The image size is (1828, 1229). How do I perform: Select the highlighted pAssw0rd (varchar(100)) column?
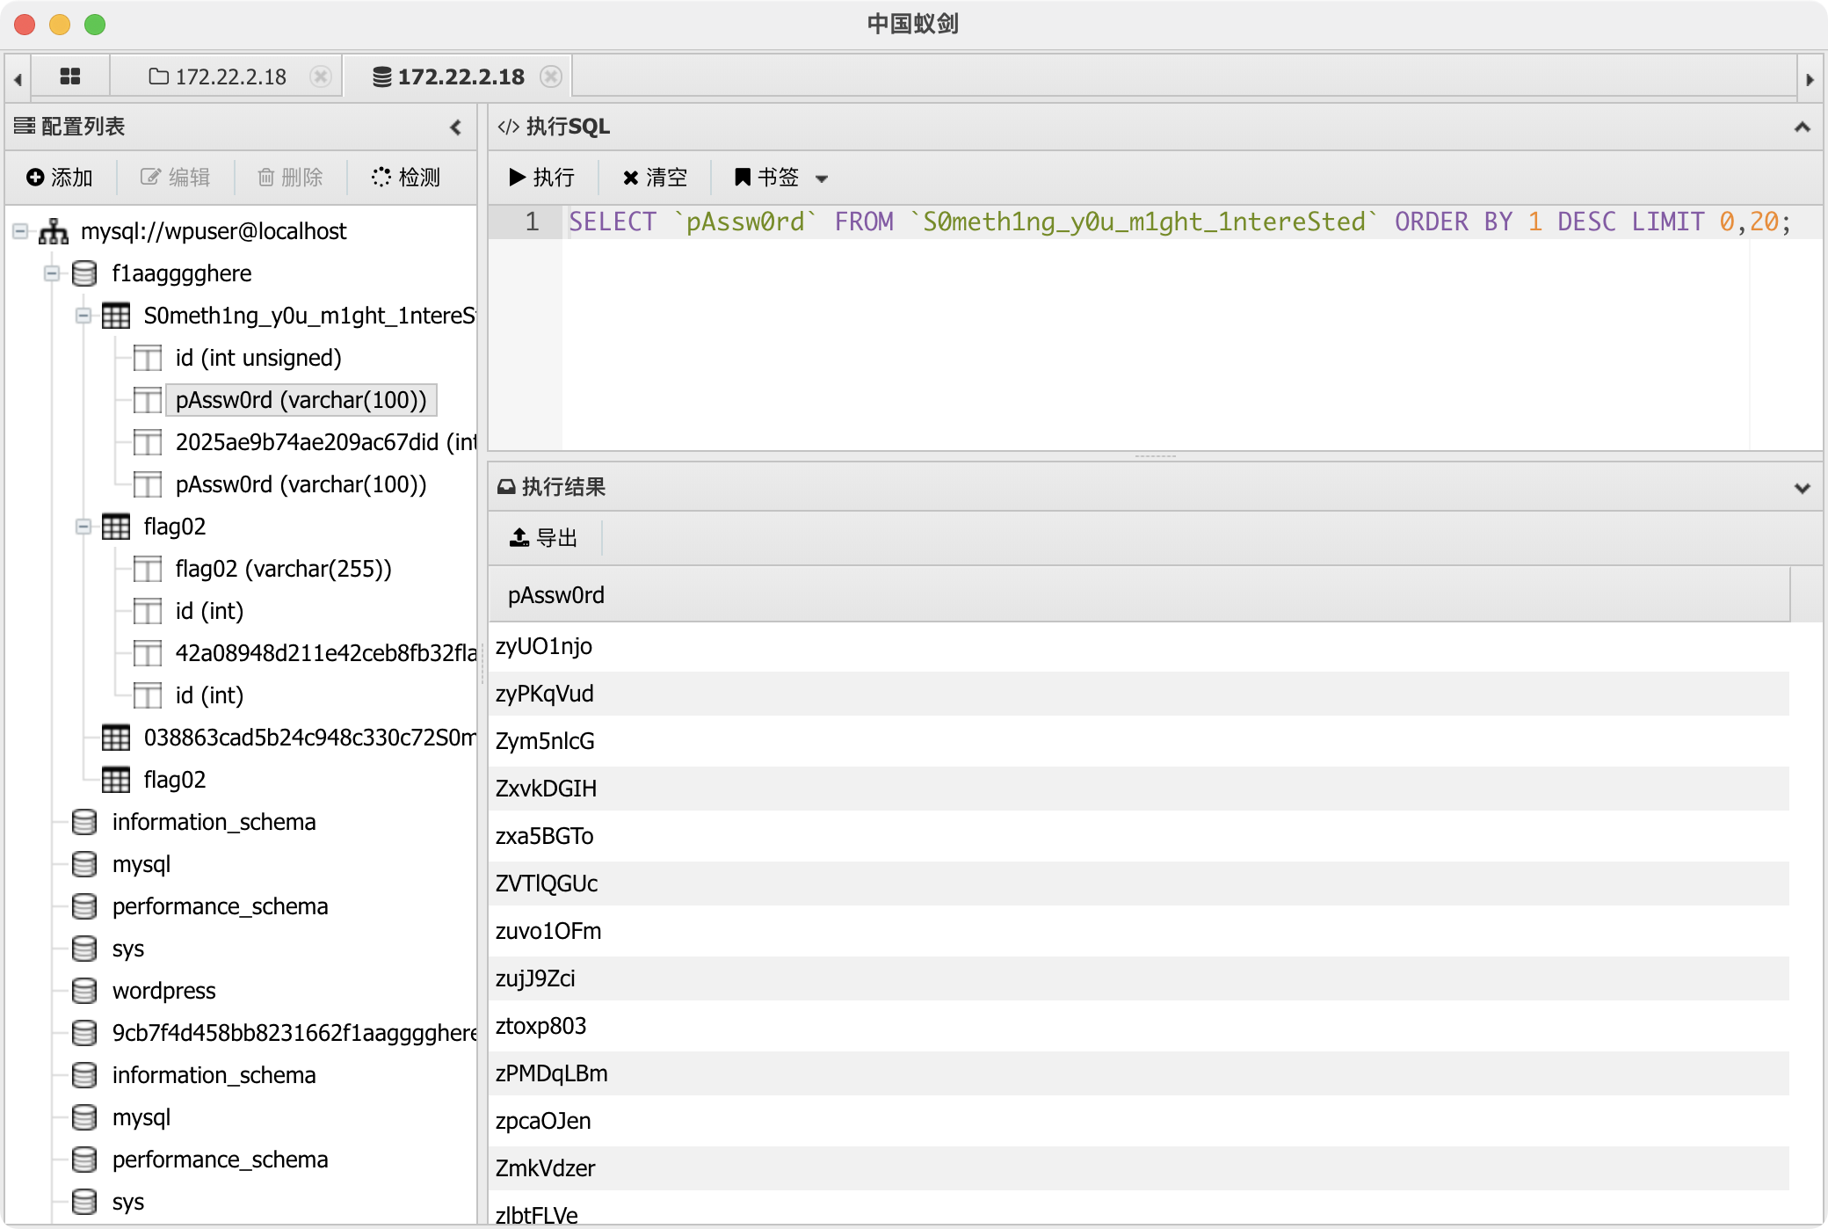pyautogui.click(x=301, y=400)
